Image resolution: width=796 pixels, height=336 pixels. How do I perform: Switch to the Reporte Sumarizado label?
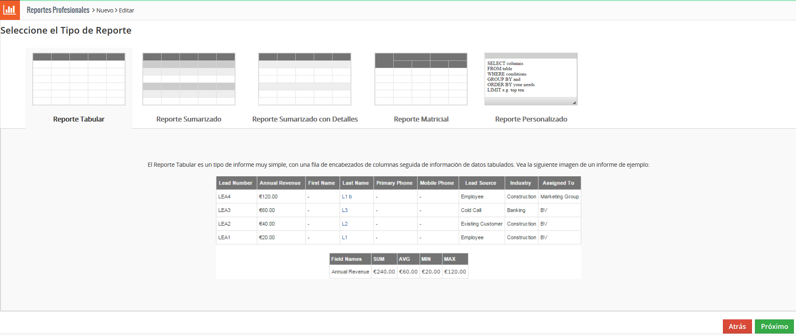click(x=189, y=119)
